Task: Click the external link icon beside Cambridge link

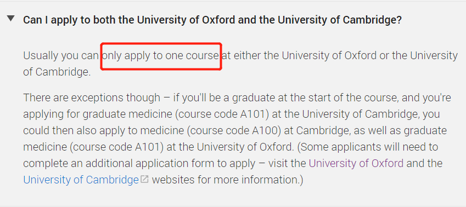Action: click(144, 179)
